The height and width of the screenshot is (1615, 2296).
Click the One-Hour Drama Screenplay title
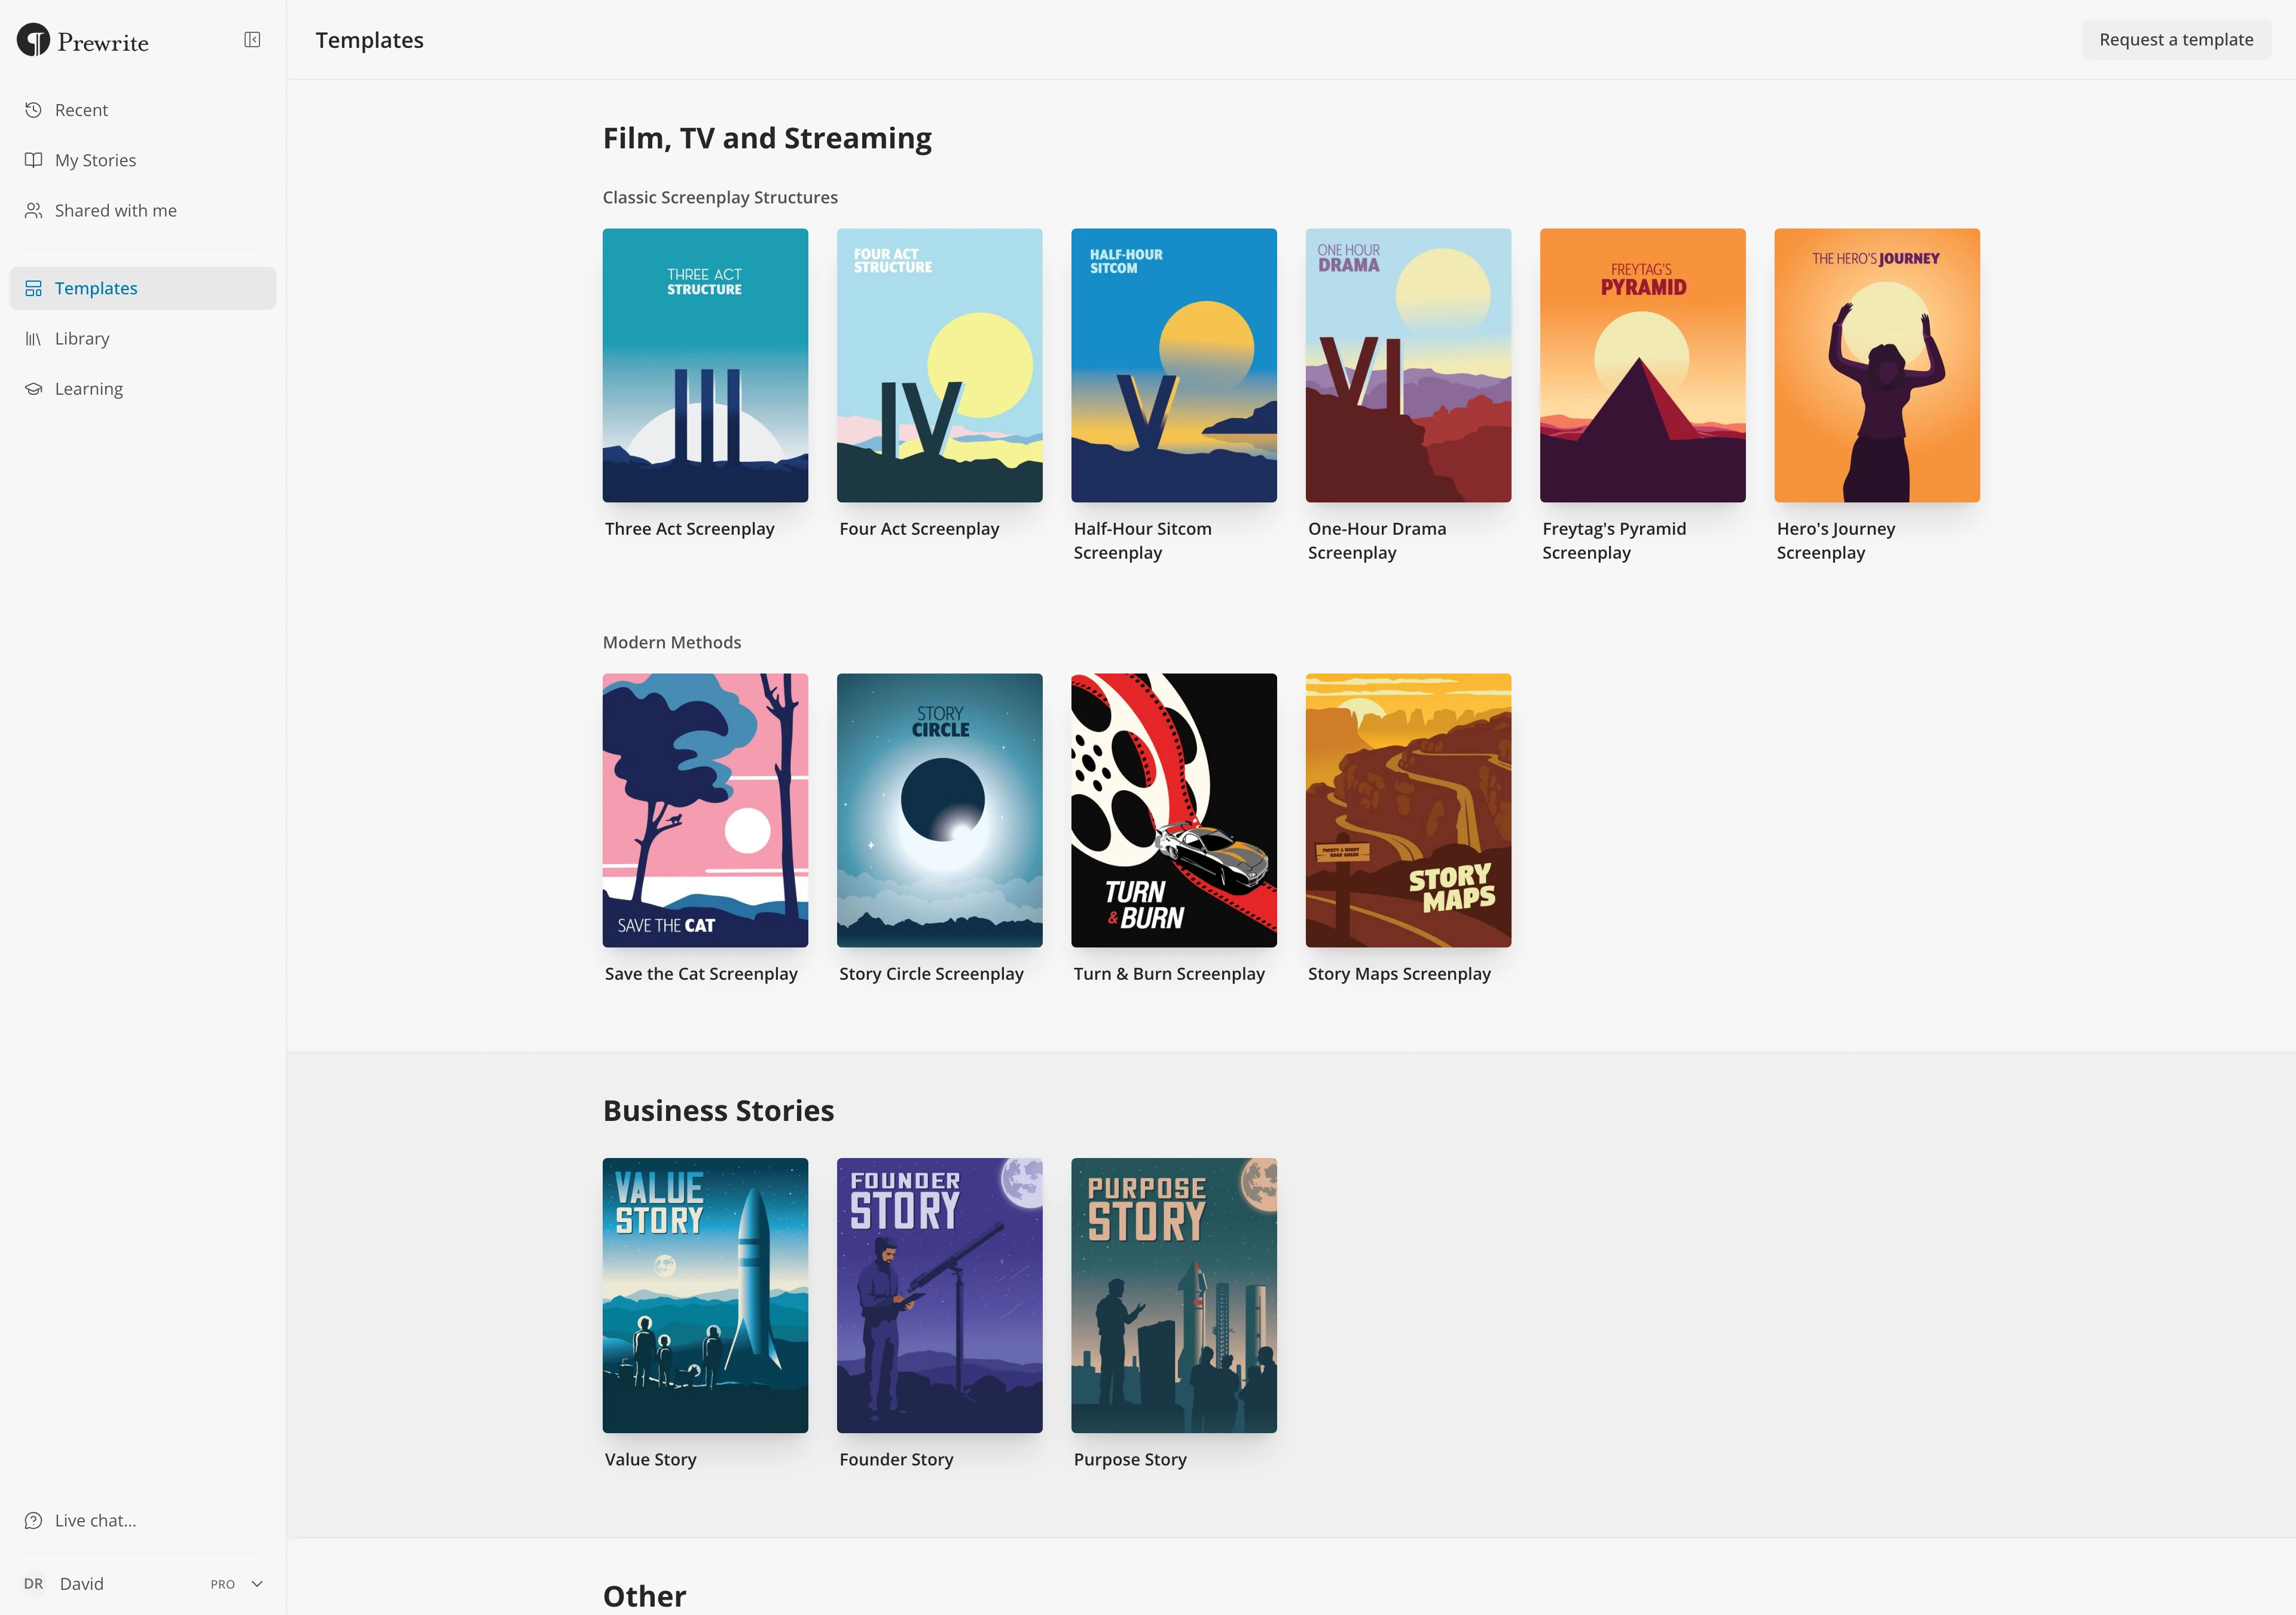[x=1377, y=541]
